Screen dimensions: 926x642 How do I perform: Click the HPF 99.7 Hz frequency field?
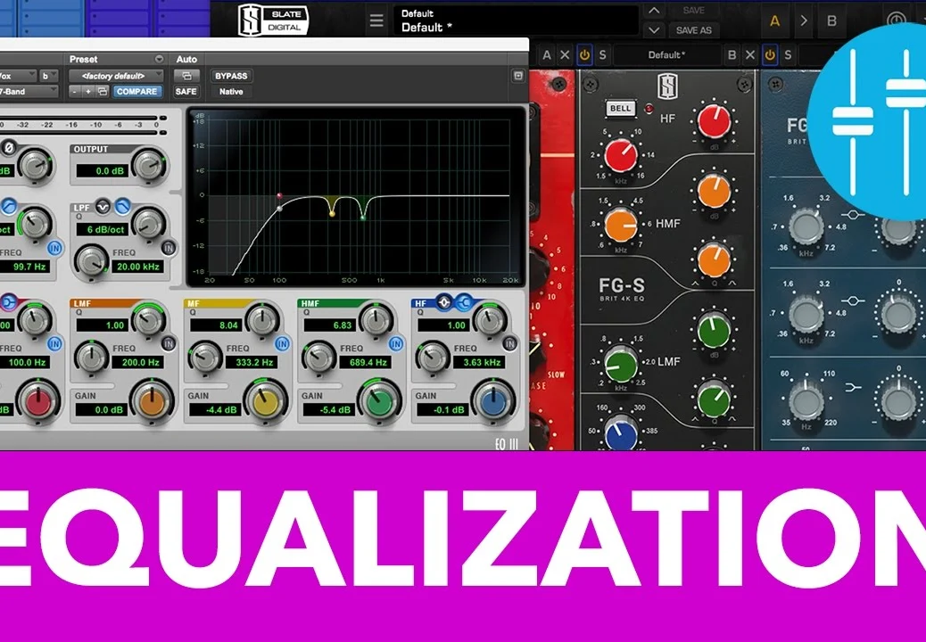pos(25,266)
